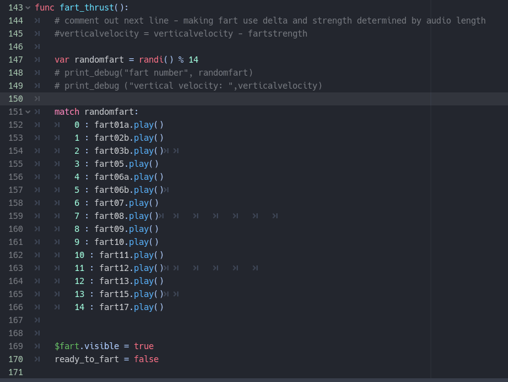Click line number 166 in the gutter
The width and height of the screenshot is (508, 382).
pos(15,307)
